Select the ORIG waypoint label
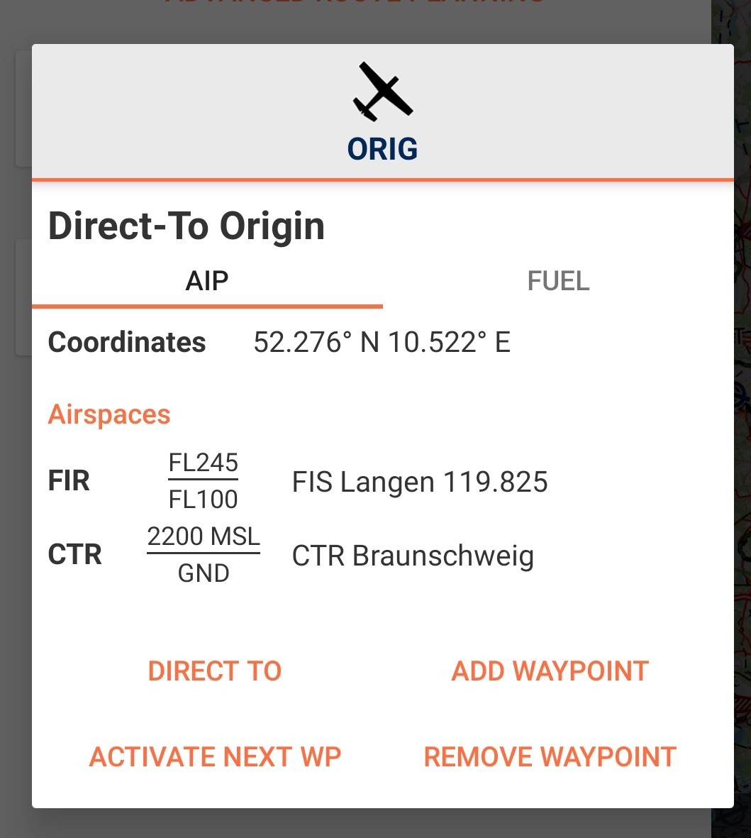This screenshot has width=751, height=838. point(382,148)
